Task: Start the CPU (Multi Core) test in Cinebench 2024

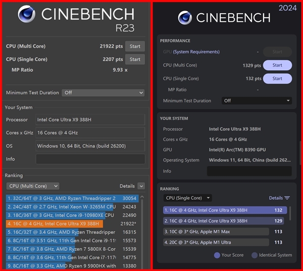Action: 277,65
